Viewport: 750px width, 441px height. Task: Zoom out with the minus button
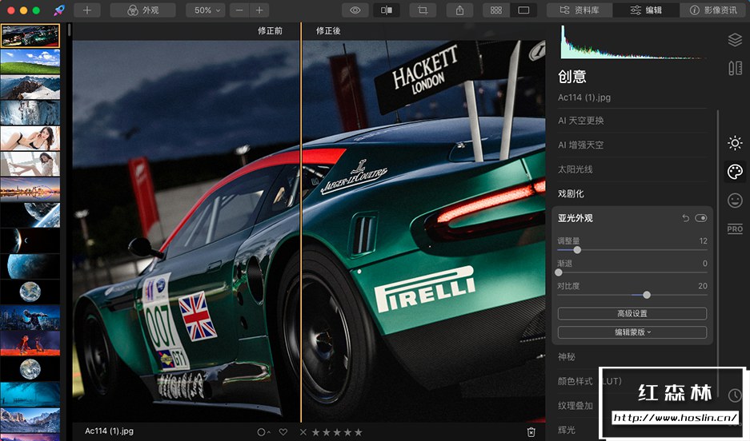(239, 10)
